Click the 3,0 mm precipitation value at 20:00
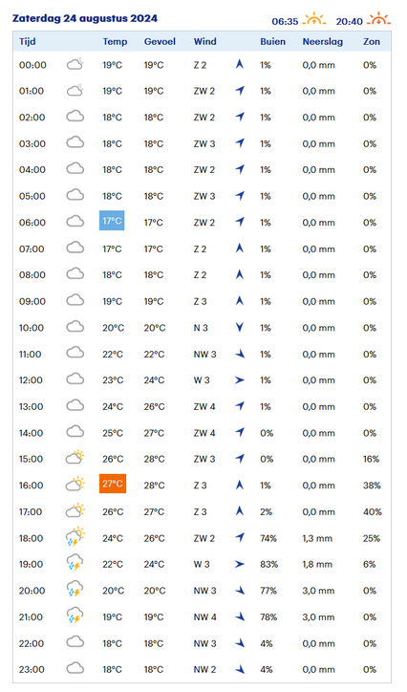The height and width of the screenshot is (692, 407). pos(318,591)
